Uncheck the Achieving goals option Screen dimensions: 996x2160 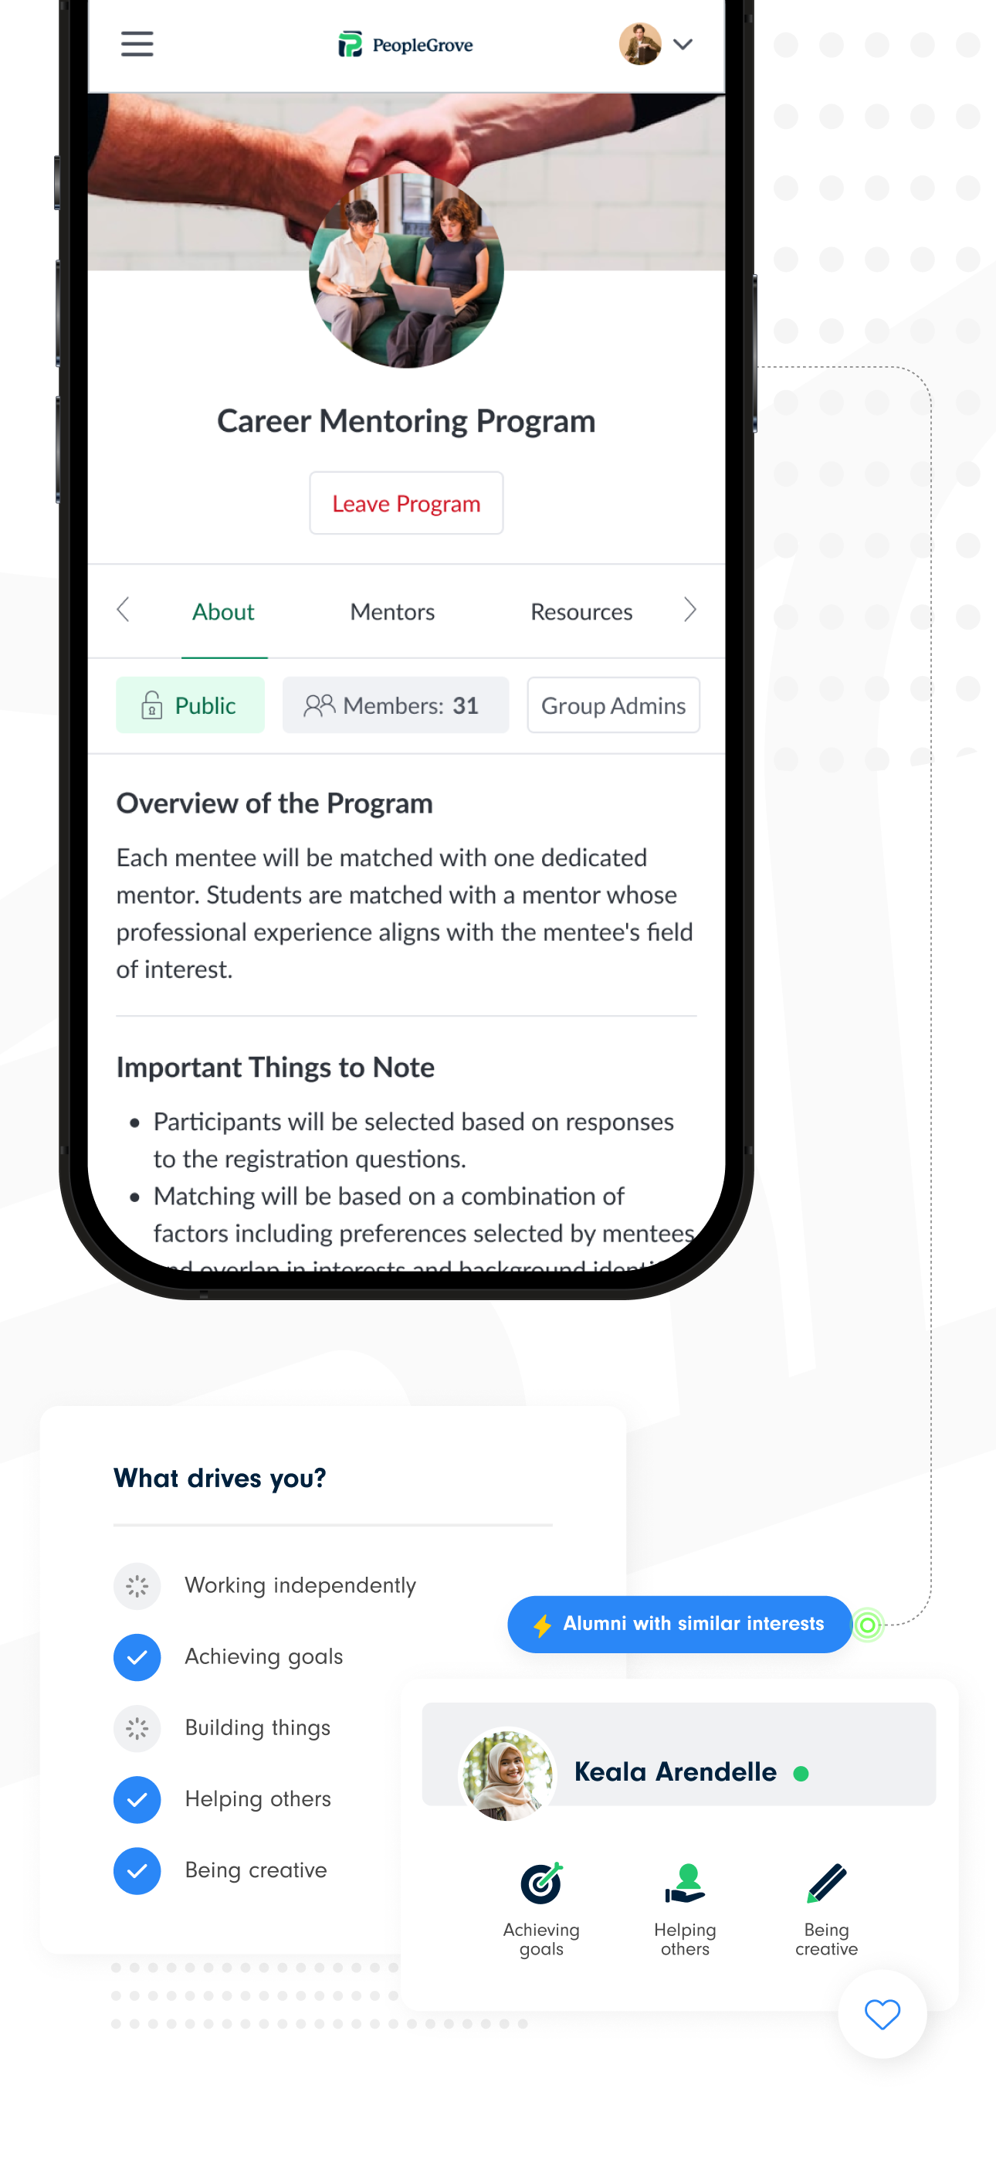pos(137,1657)
